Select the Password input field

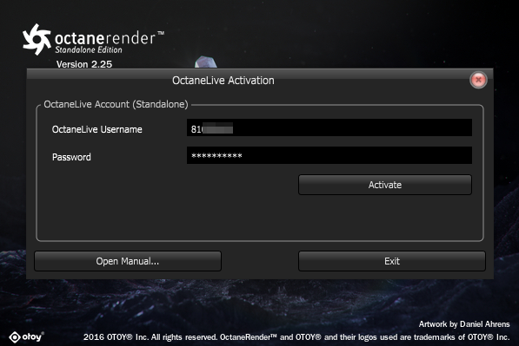coord(329,155)
